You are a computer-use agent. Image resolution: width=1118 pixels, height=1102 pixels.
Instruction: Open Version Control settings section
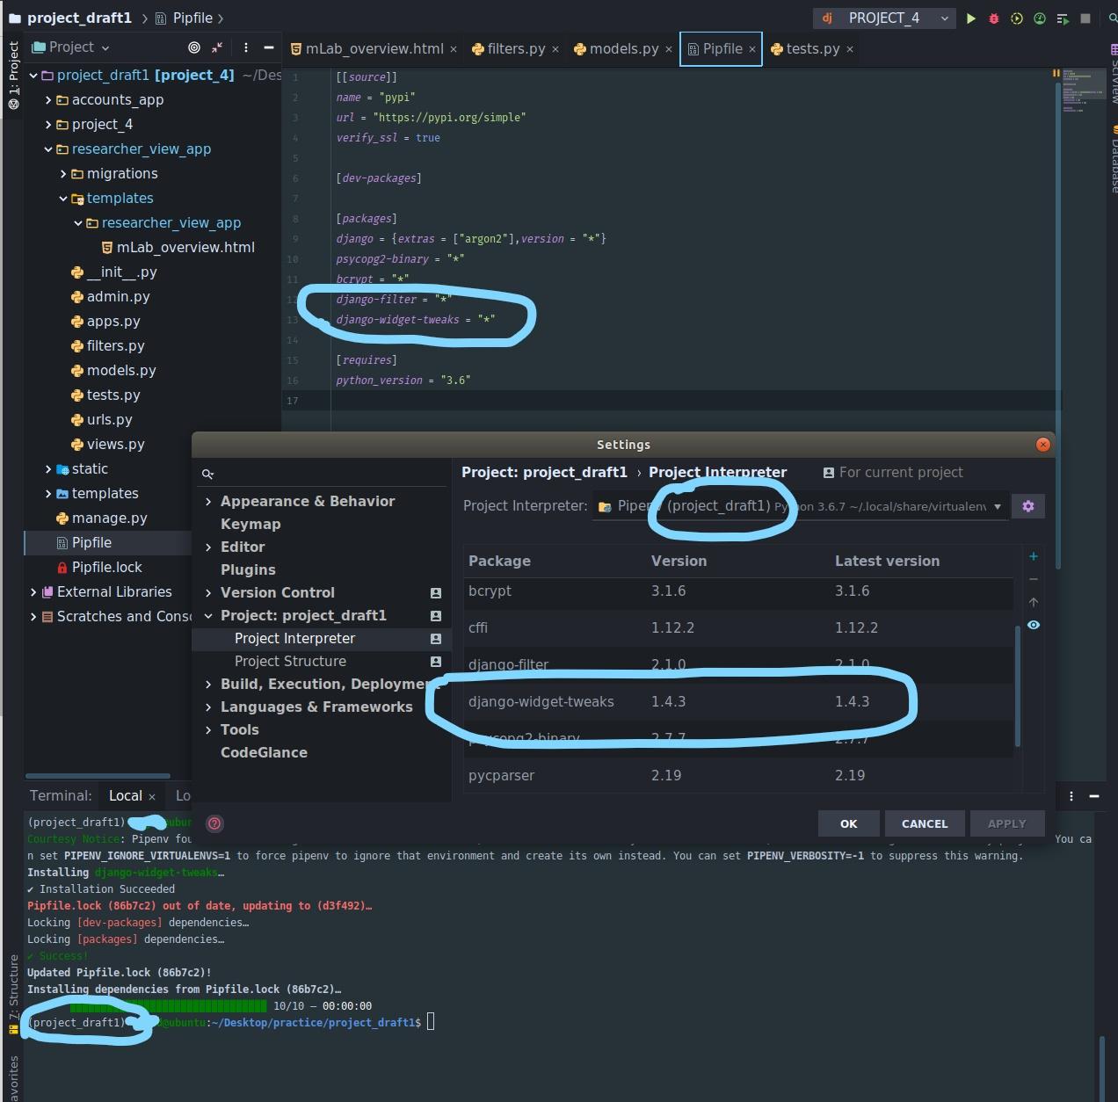(276, 592)
